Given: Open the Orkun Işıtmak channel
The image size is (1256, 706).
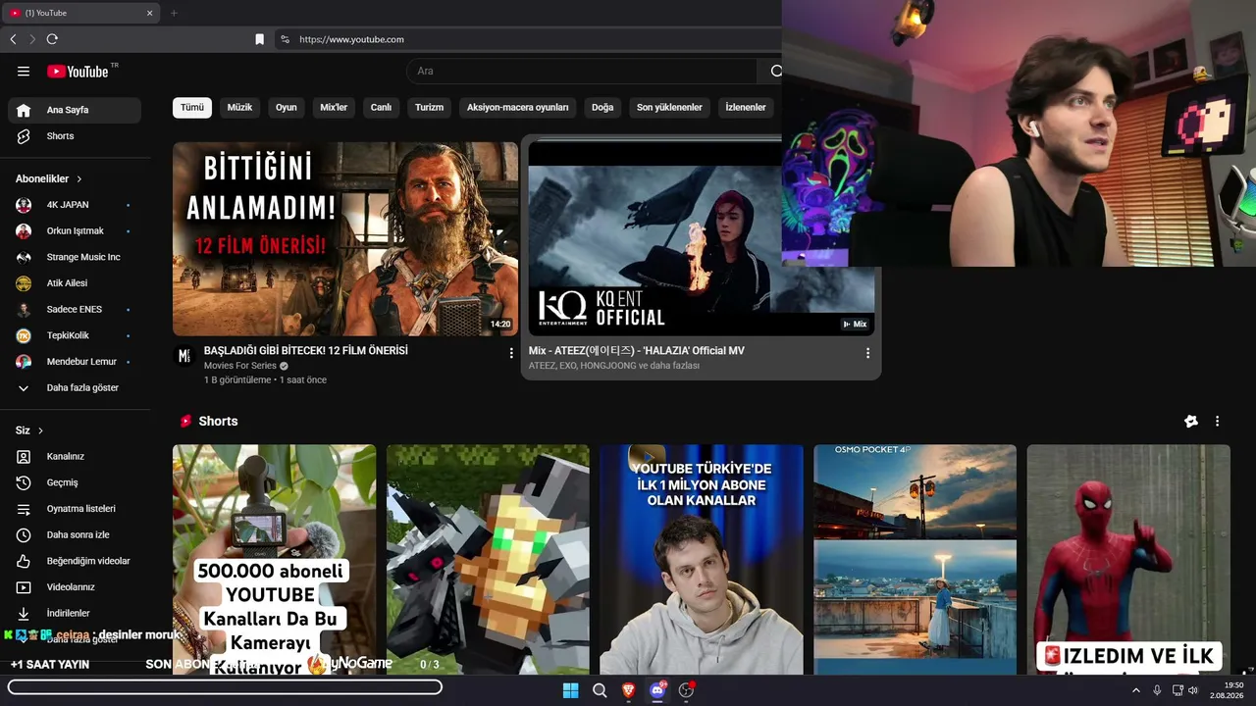Looking at the screenshot, I should coord(75,231).
